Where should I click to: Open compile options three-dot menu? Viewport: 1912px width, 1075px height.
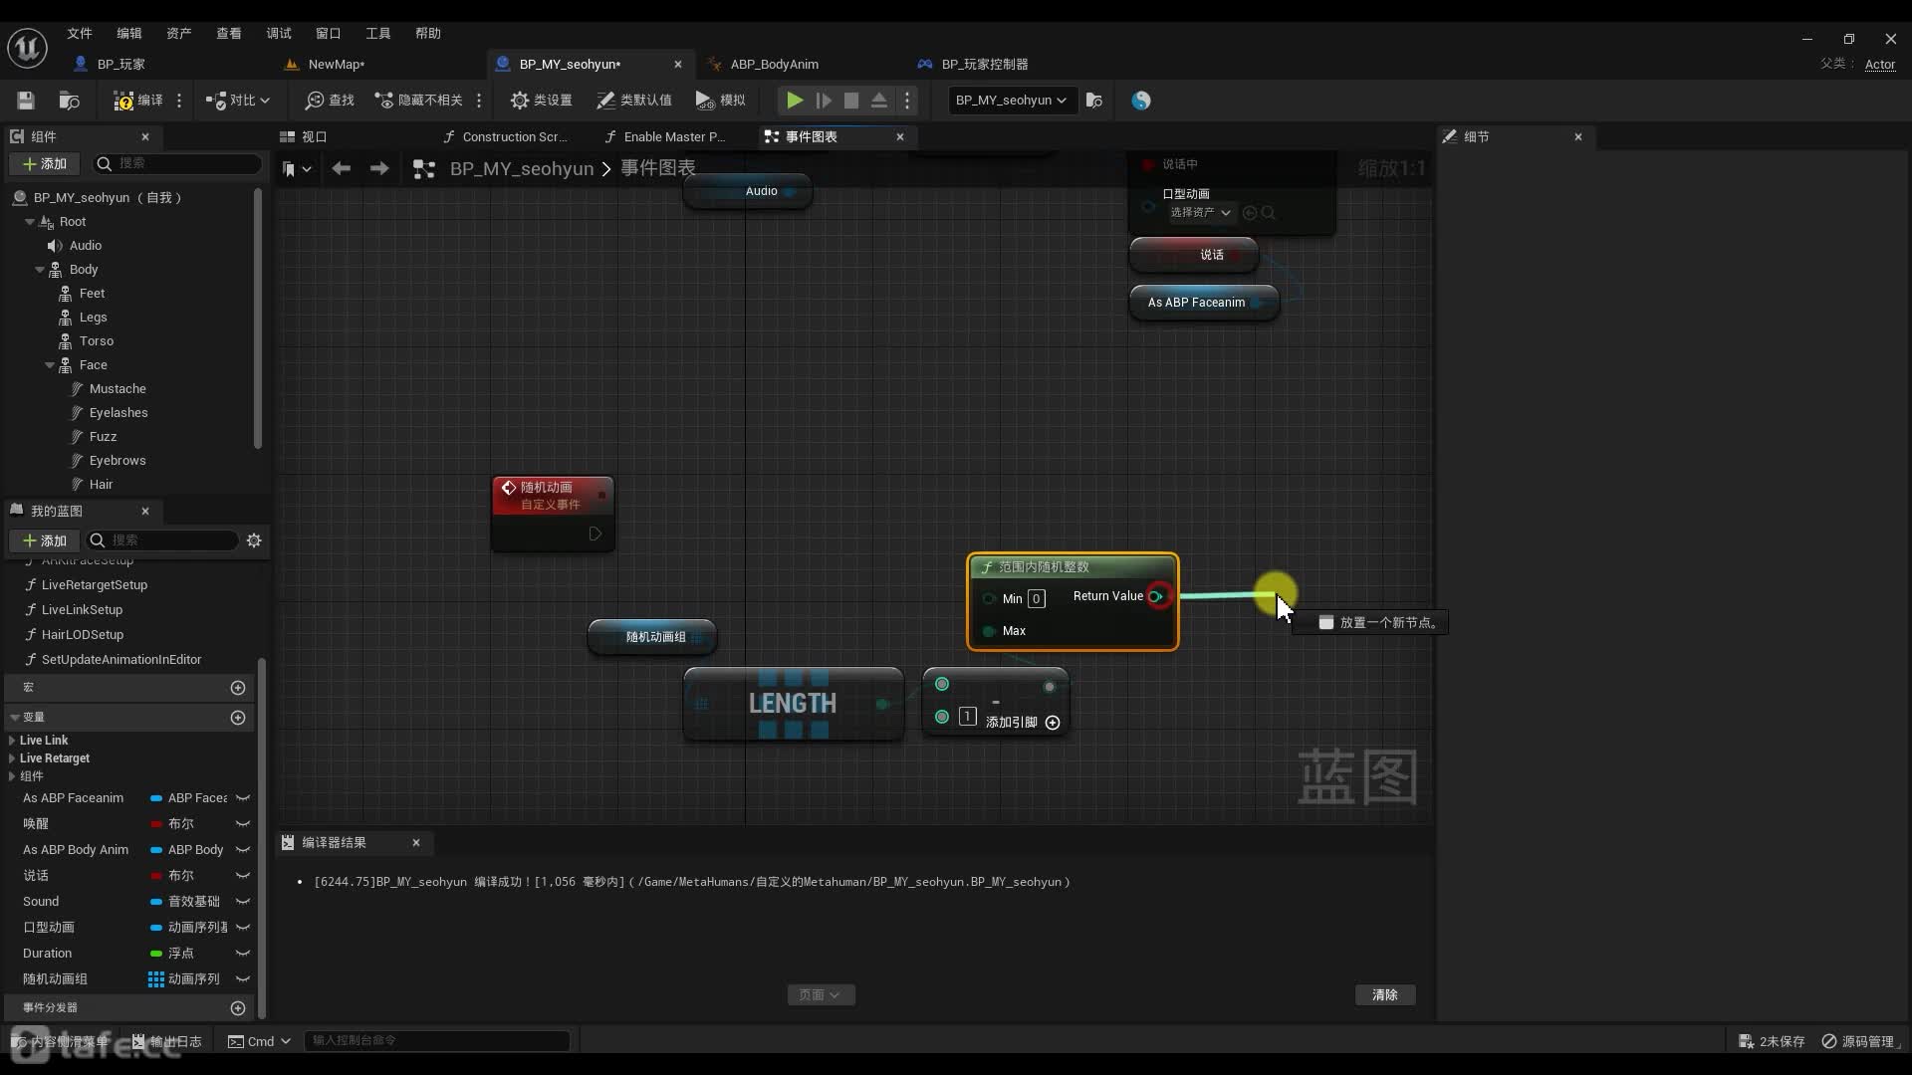coord(179,101)
